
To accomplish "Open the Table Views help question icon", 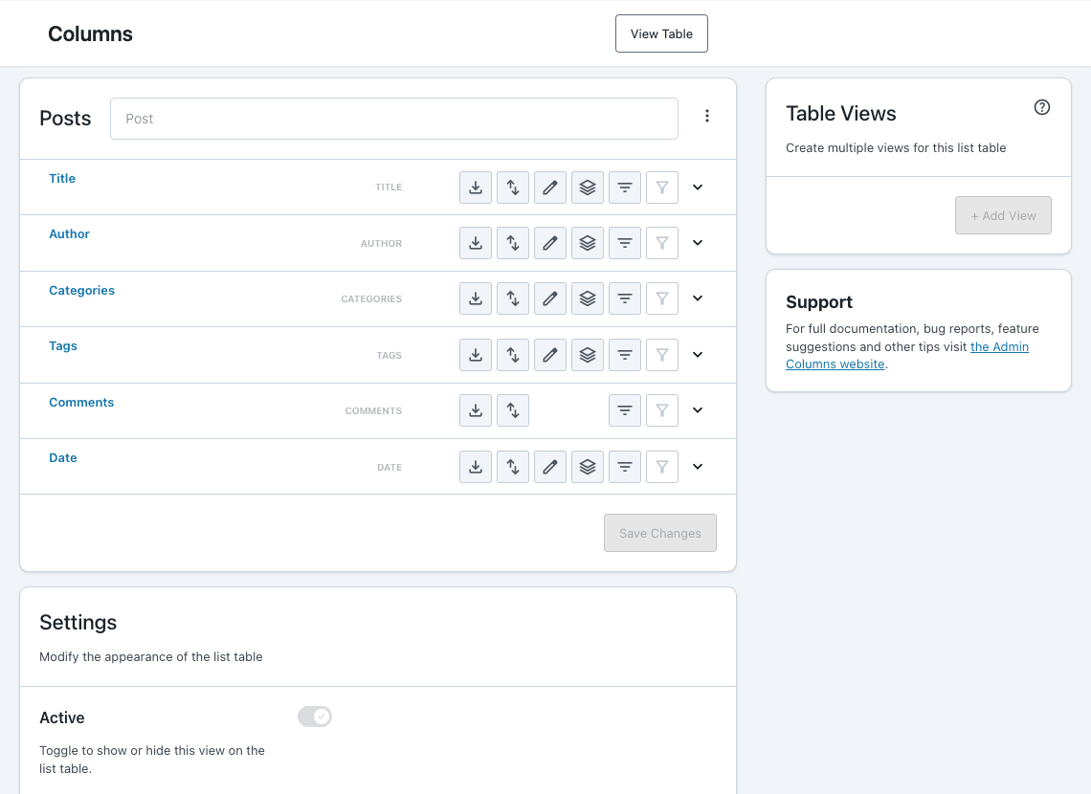I will [1041, 107].
